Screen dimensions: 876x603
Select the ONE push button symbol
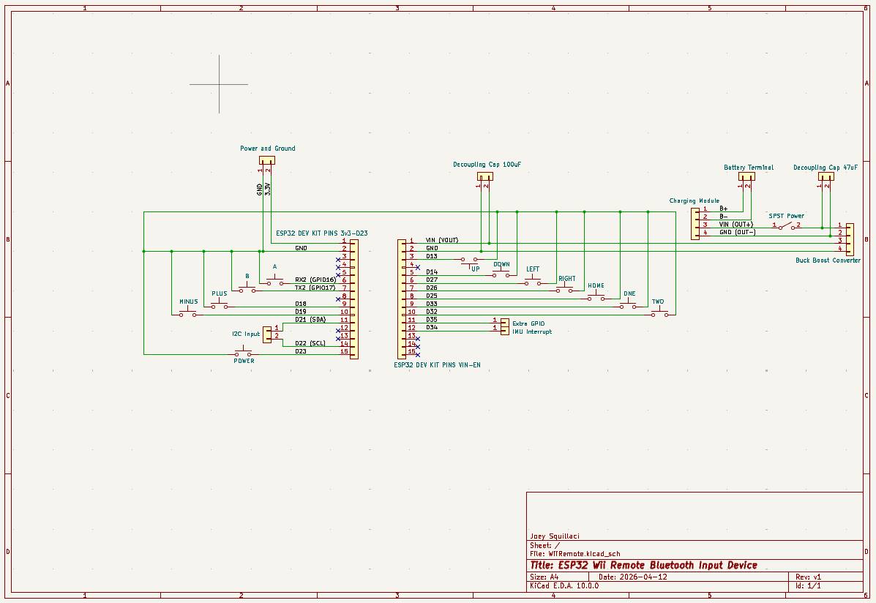(628, 304)
